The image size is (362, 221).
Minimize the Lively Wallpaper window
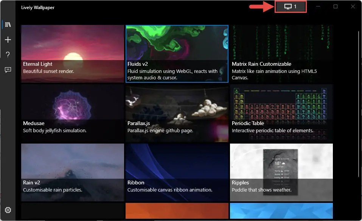[x=318, y=6]
